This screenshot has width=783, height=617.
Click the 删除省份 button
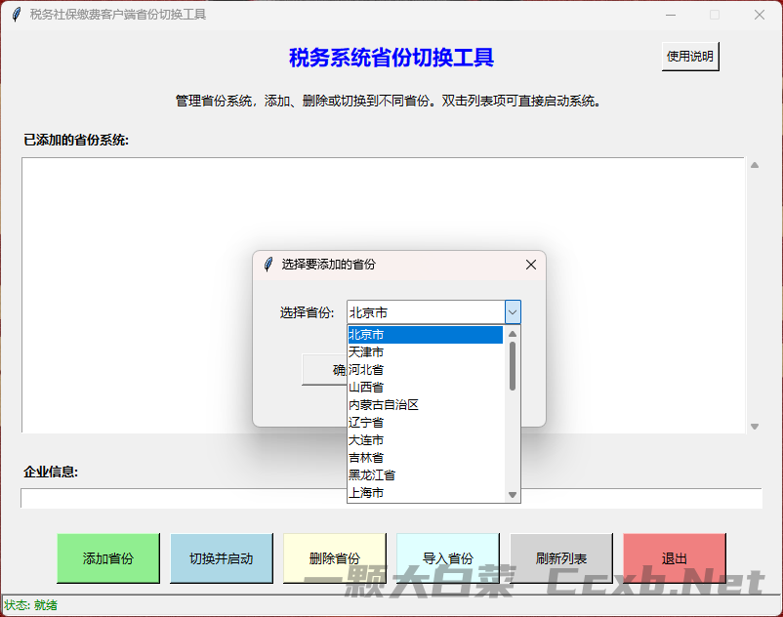[x=334, y=558]
